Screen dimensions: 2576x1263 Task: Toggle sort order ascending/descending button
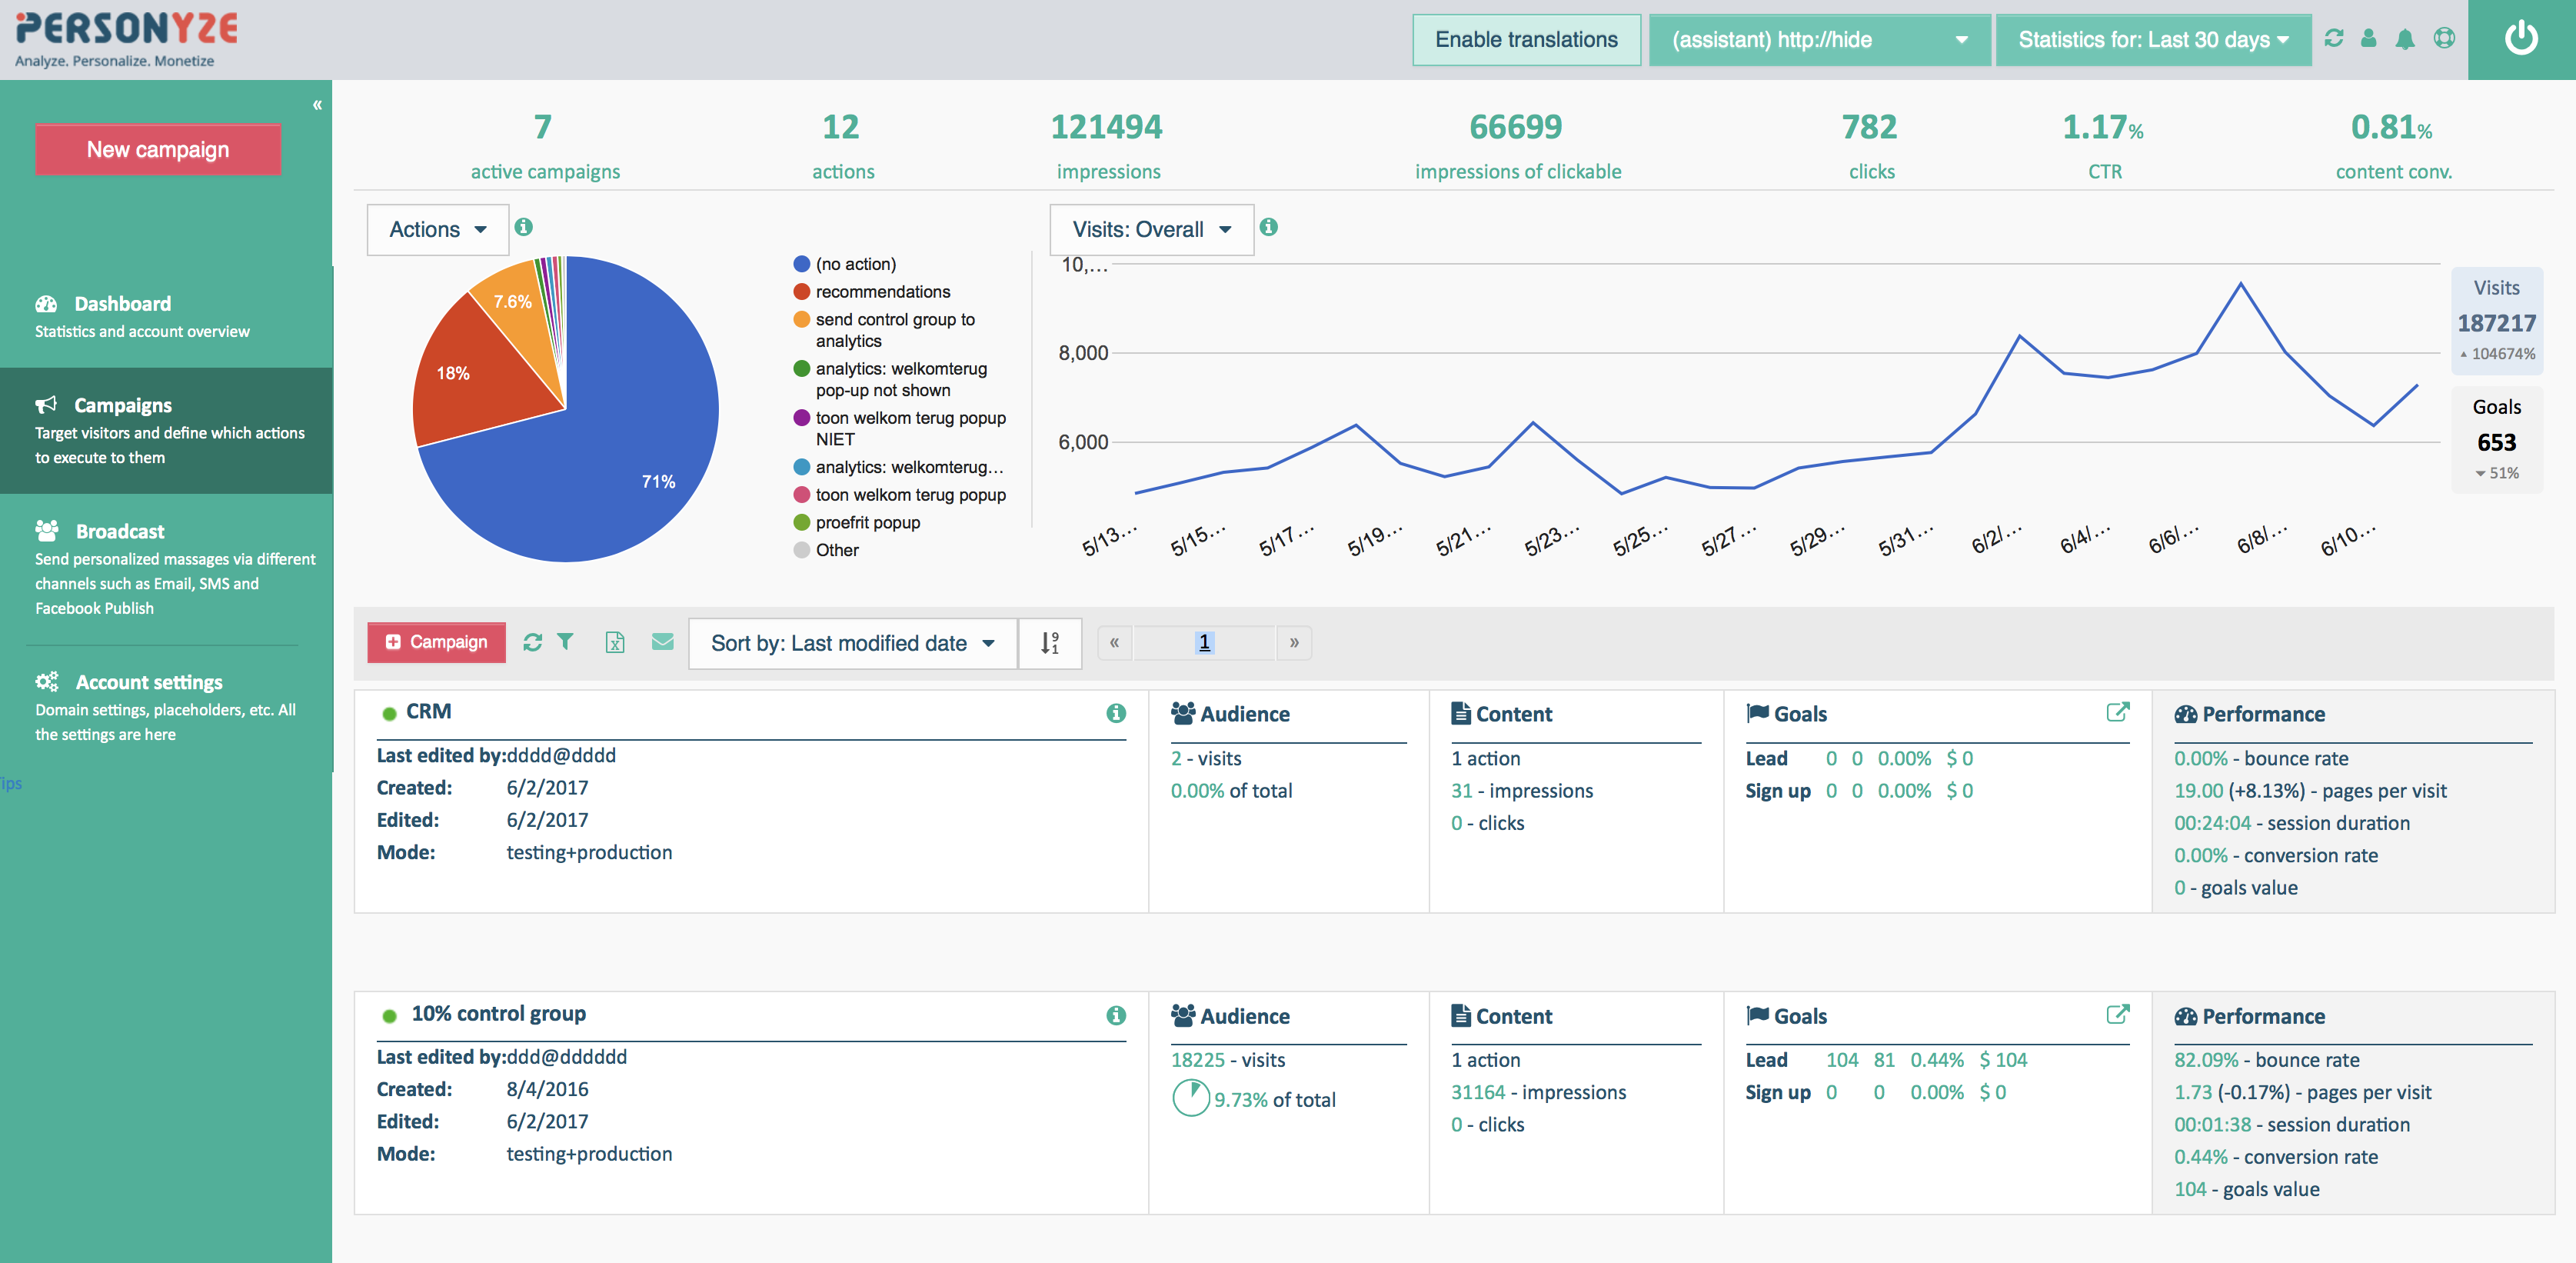click(x=1049, y=643)
